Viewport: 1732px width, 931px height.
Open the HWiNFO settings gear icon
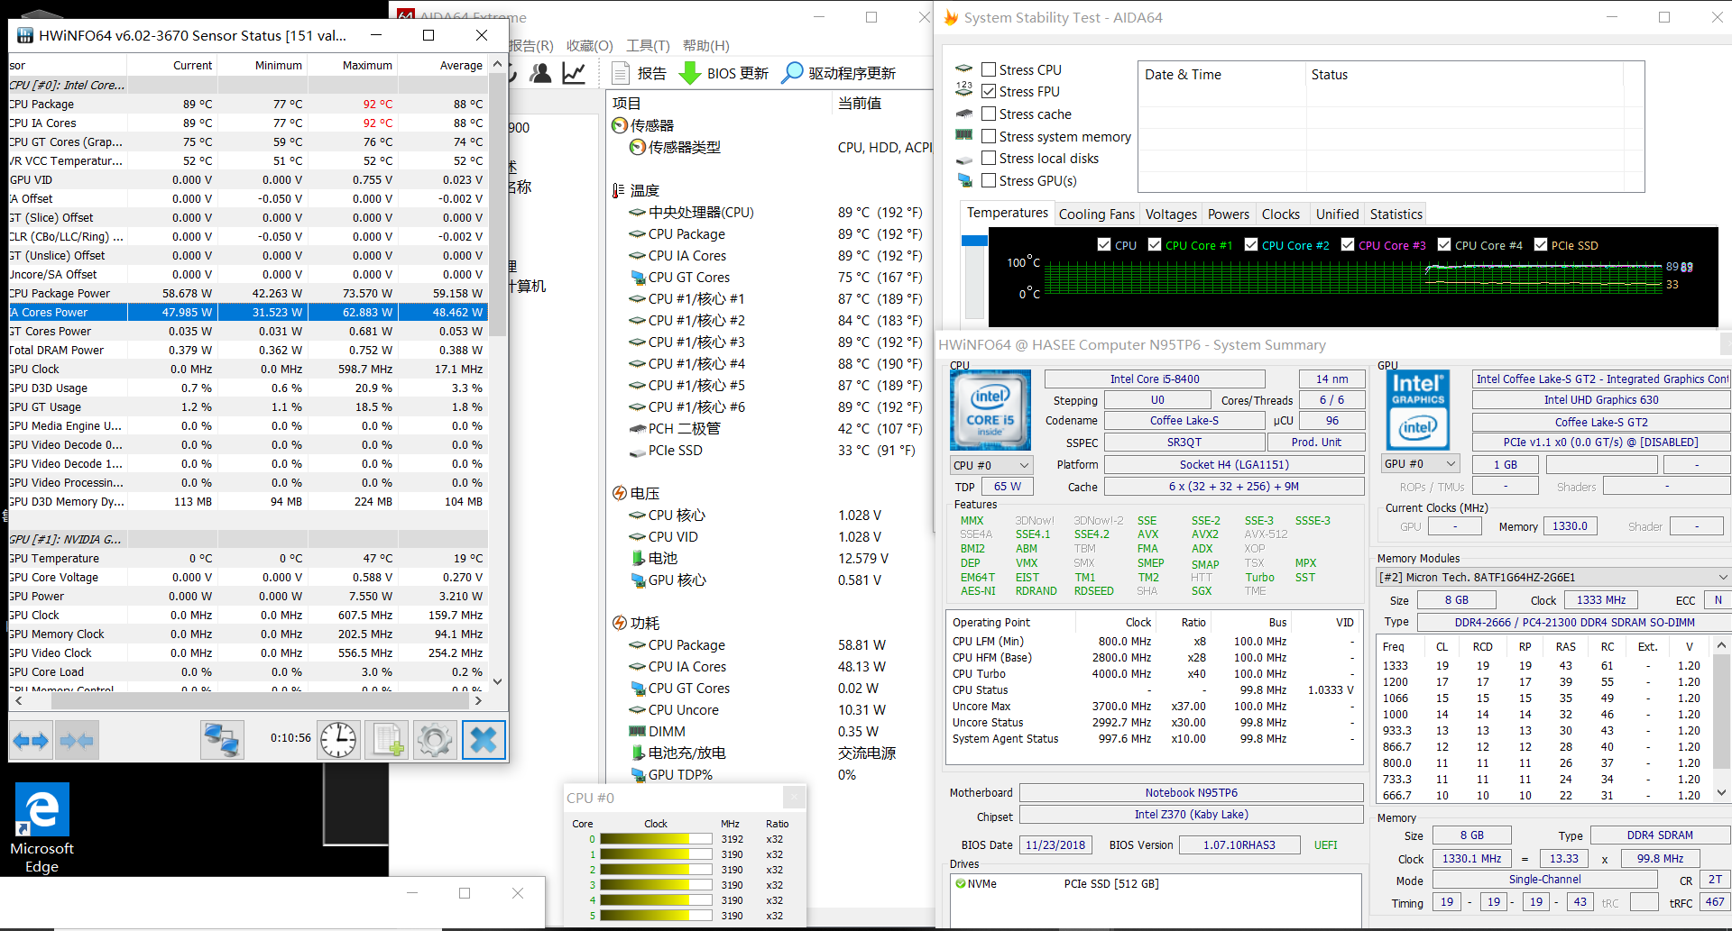point(435,739)
